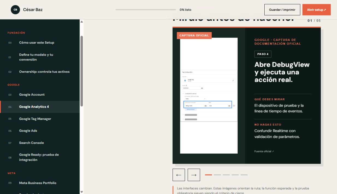Open Google Ready: prueba de integración
337x194 pixels.
(40, 157)
